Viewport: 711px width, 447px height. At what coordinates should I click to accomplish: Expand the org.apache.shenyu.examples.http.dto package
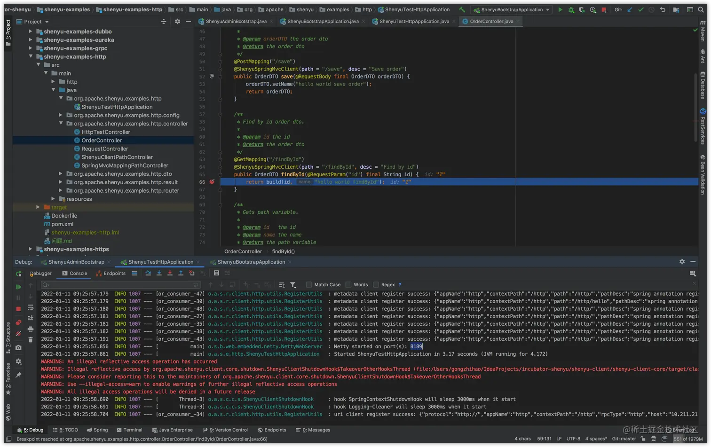[x=61, y=174]
